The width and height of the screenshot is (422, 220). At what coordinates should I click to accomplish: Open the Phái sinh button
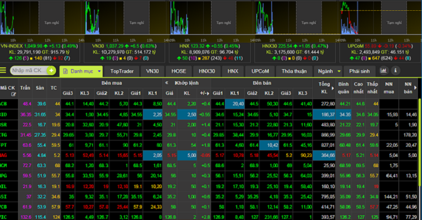359,72
